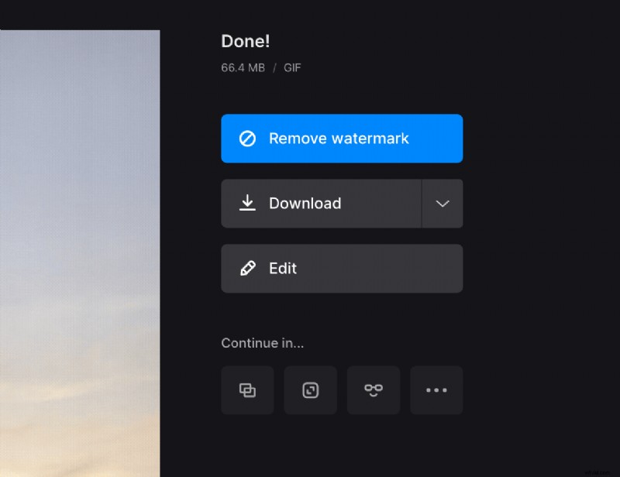Click the 66.4 MB file size text
This screenshot has width=620, height=477.
pyautogui.click(x=241, y=68)
